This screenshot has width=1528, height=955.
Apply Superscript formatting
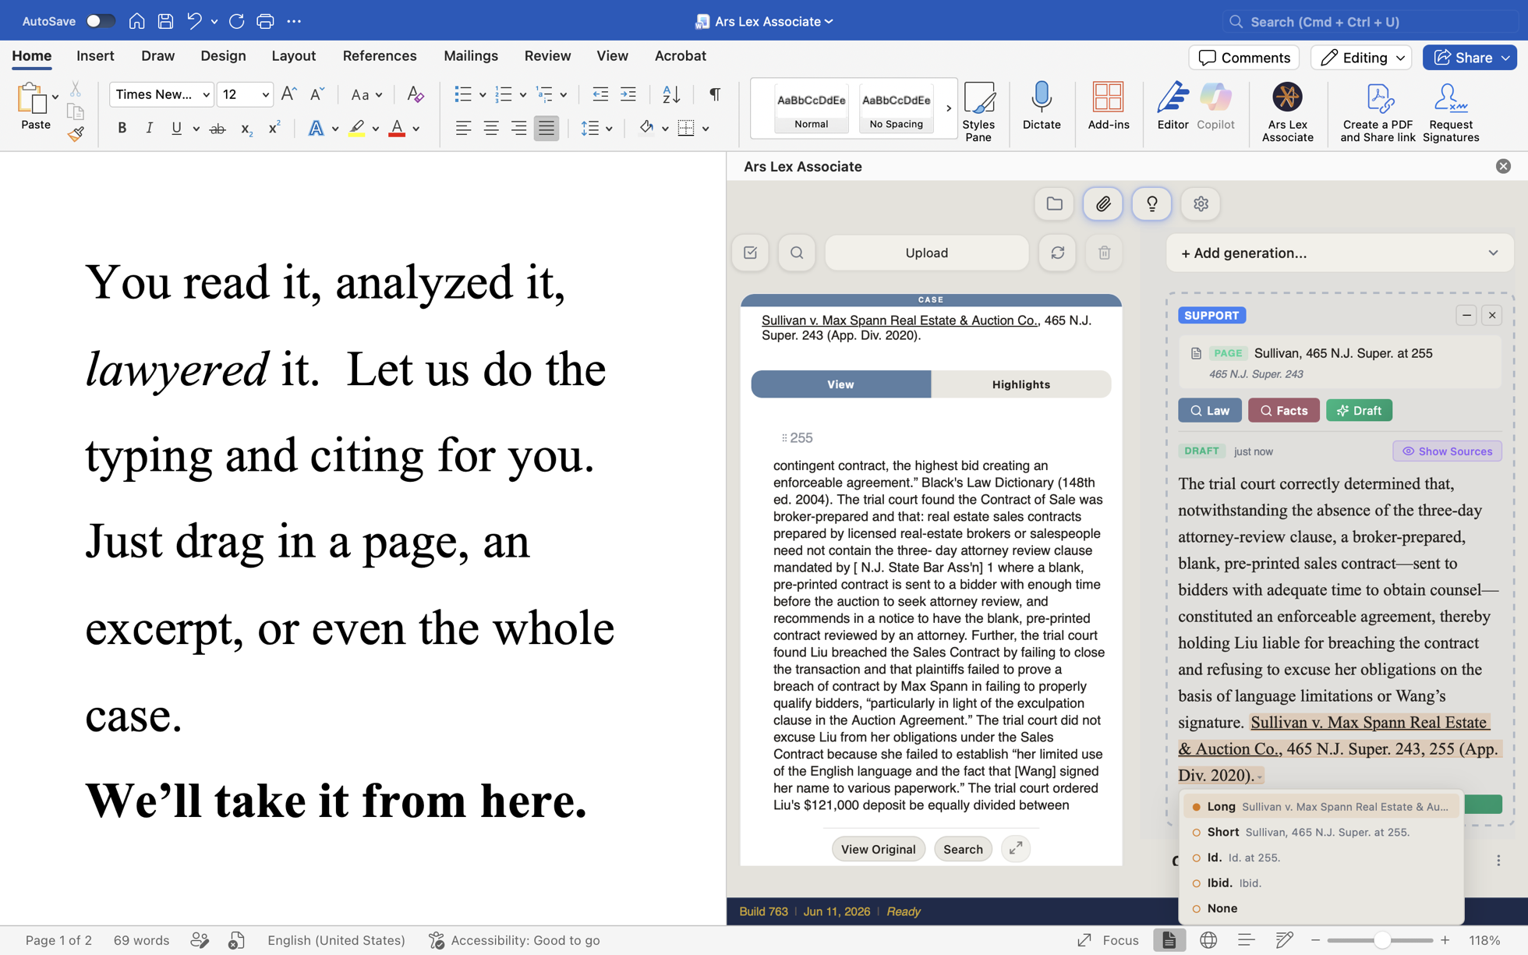(x=274, y=129)
